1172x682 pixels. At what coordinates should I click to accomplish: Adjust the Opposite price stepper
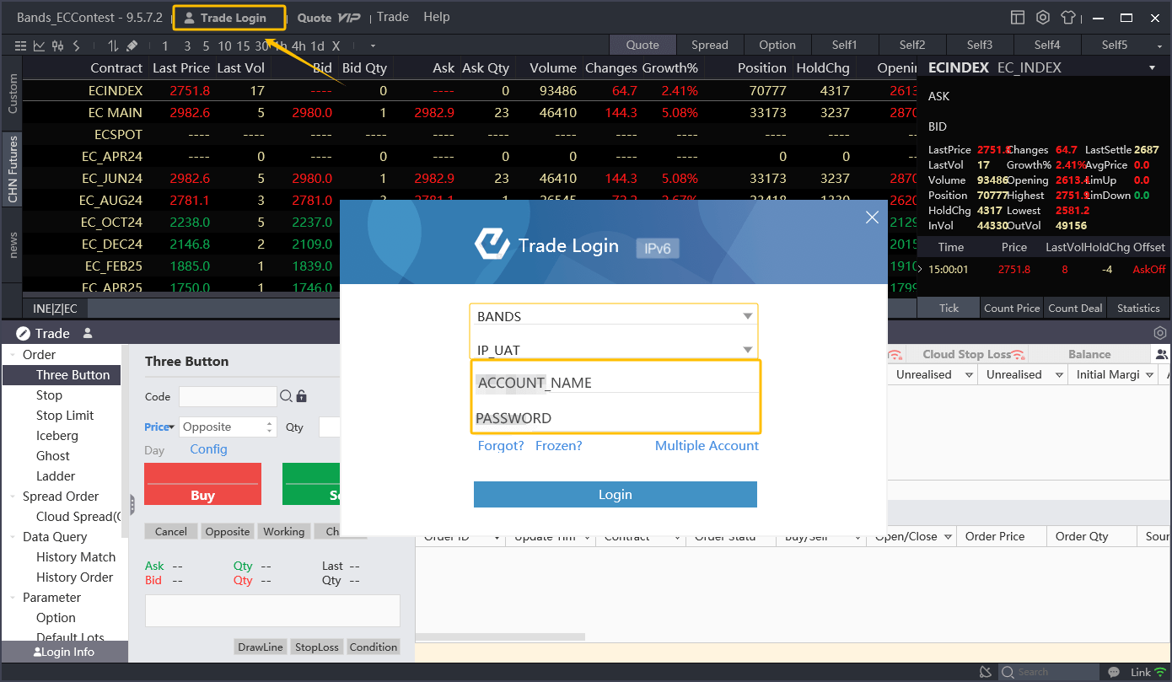click(x=270, y=427)
